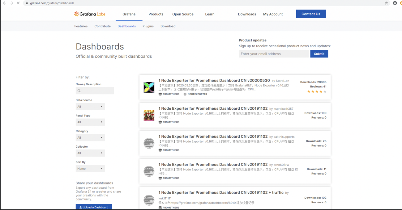Screen dimensions: 402x210
Task: Switch to the Features sub-tab
Action: click(x=81, y=26)
